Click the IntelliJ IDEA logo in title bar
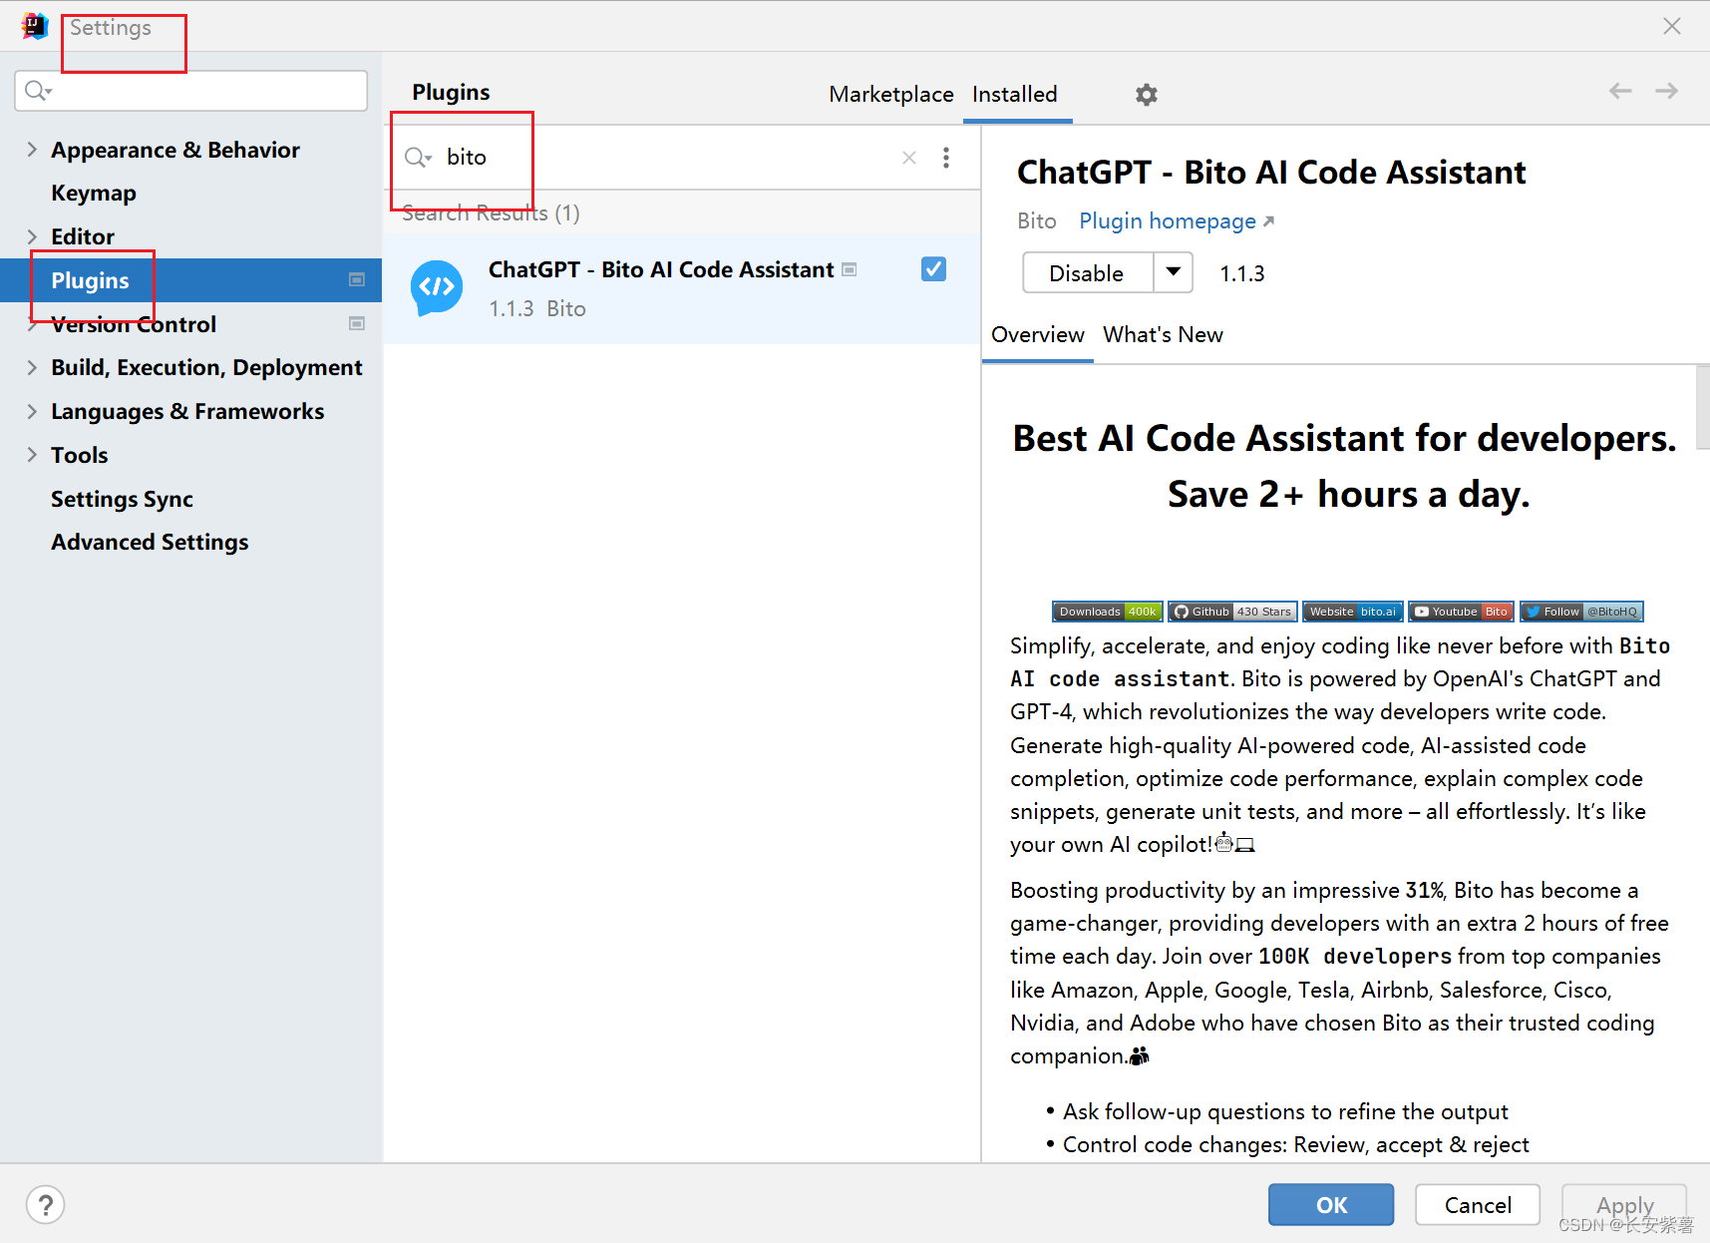The height and width of the screenshot is (1243, 1710). point(35,26)
